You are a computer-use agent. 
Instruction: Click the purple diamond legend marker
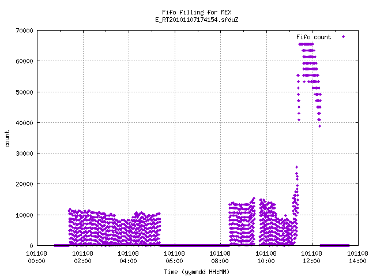(344, 37)
